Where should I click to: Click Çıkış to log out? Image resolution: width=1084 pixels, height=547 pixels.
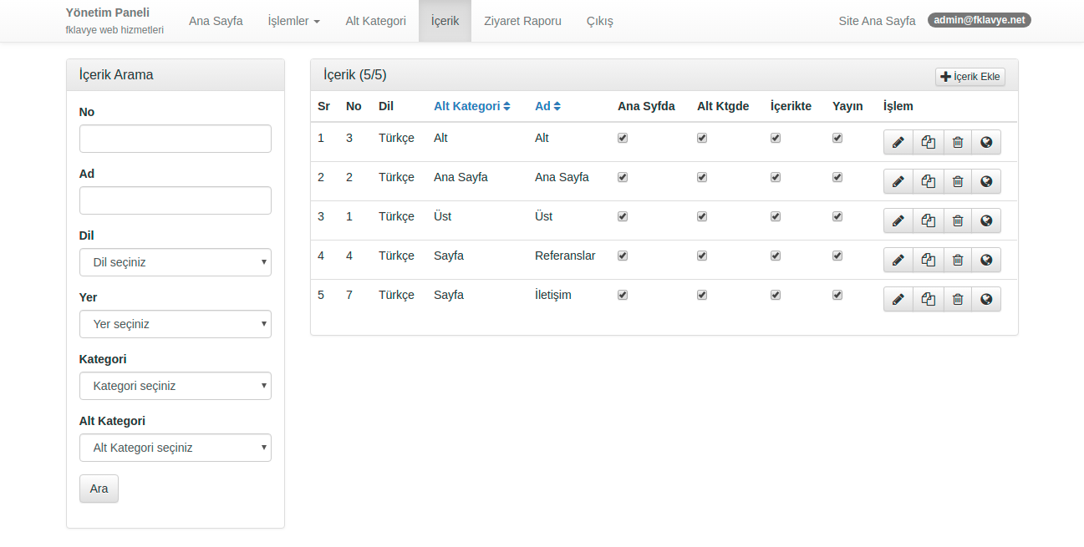tap(600, 21)
